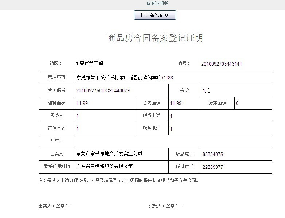
Task: Click the 打印备案证明 button
Action: click(x=155, y=15)
